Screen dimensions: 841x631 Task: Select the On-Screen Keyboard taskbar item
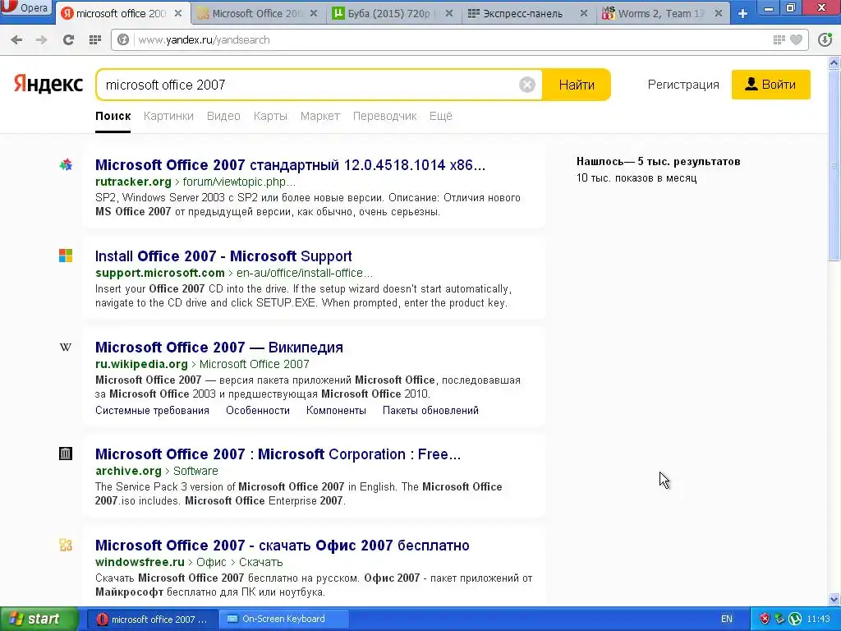(x=283, y=619)
